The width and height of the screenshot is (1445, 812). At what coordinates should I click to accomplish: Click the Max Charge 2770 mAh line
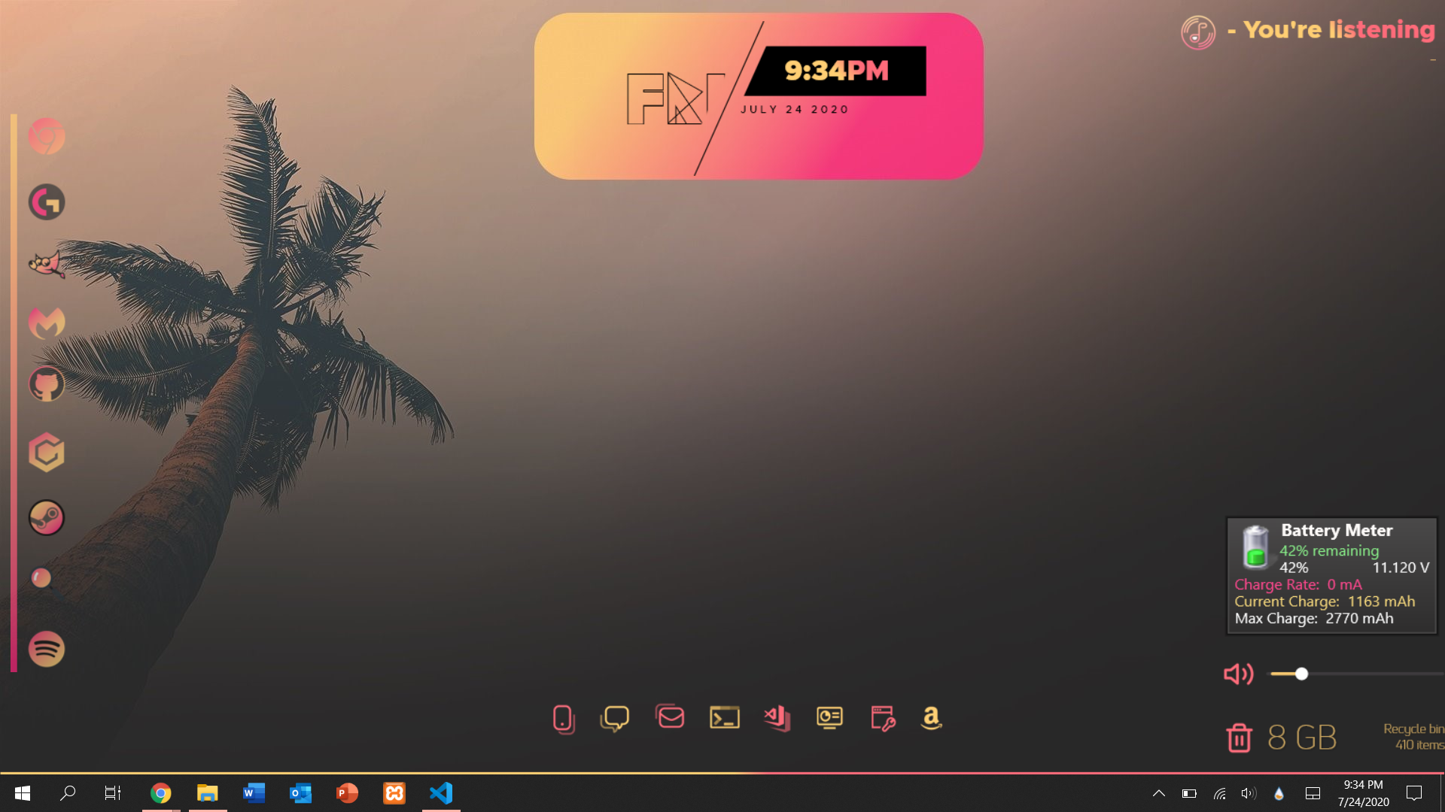1314,619
